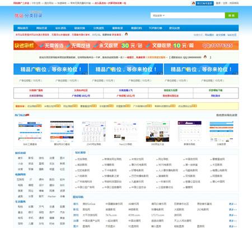Open the purple-header site thumbnail in hot sites

[189, 131]
